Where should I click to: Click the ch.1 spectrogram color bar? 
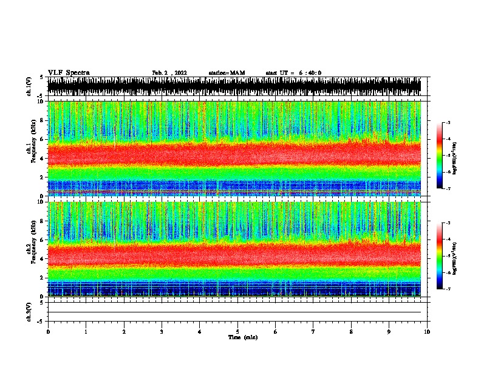coord(439,156)
